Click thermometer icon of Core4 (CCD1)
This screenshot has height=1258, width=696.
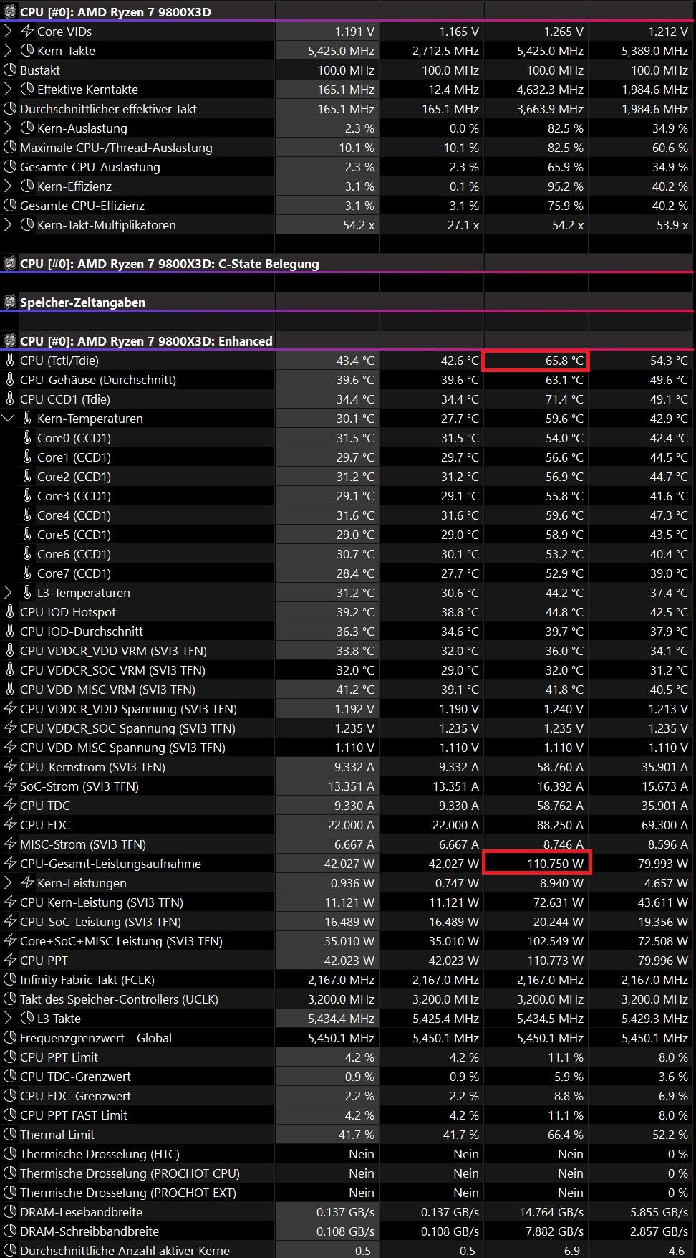pos(27,515)
